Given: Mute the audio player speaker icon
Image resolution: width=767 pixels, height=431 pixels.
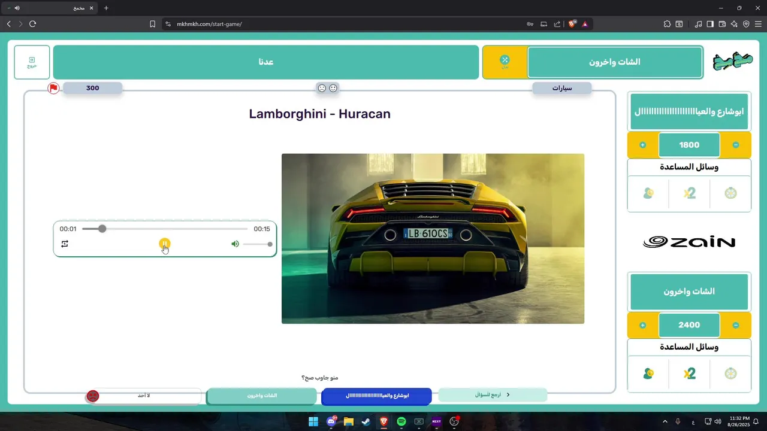Looking at the screenshot, I should 235,244.
